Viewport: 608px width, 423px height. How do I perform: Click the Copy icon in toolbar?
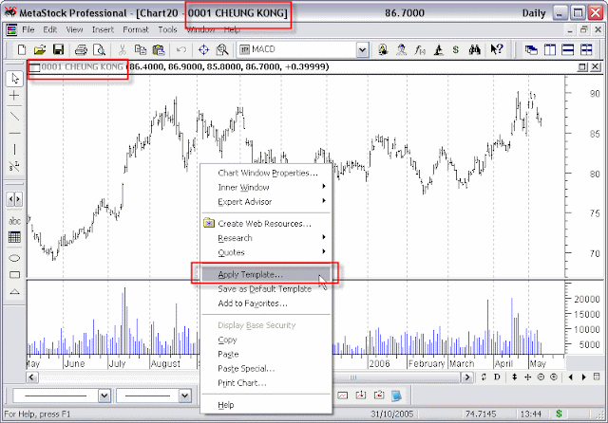140,49
